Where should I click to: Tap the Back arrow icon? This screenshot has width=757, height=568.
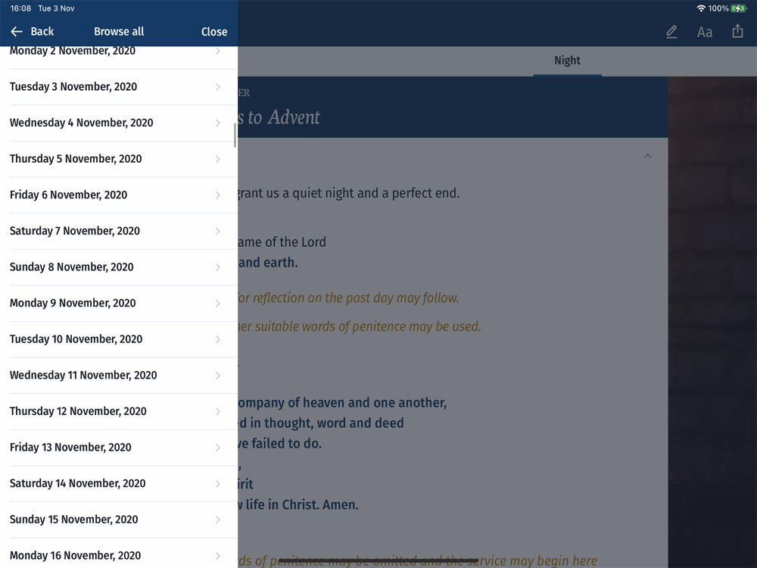(17, 31)
